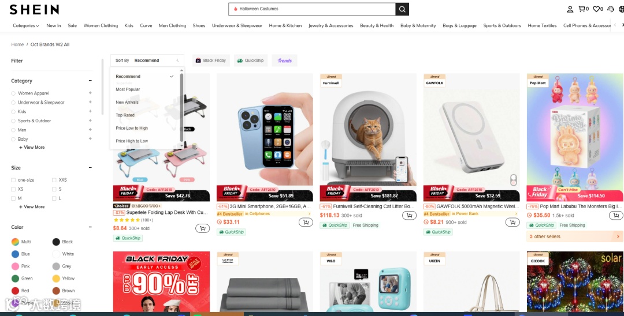Expand the Underwear & Sleepwear category
This screenshot has width=624, height=316.
tap(90, 102)
